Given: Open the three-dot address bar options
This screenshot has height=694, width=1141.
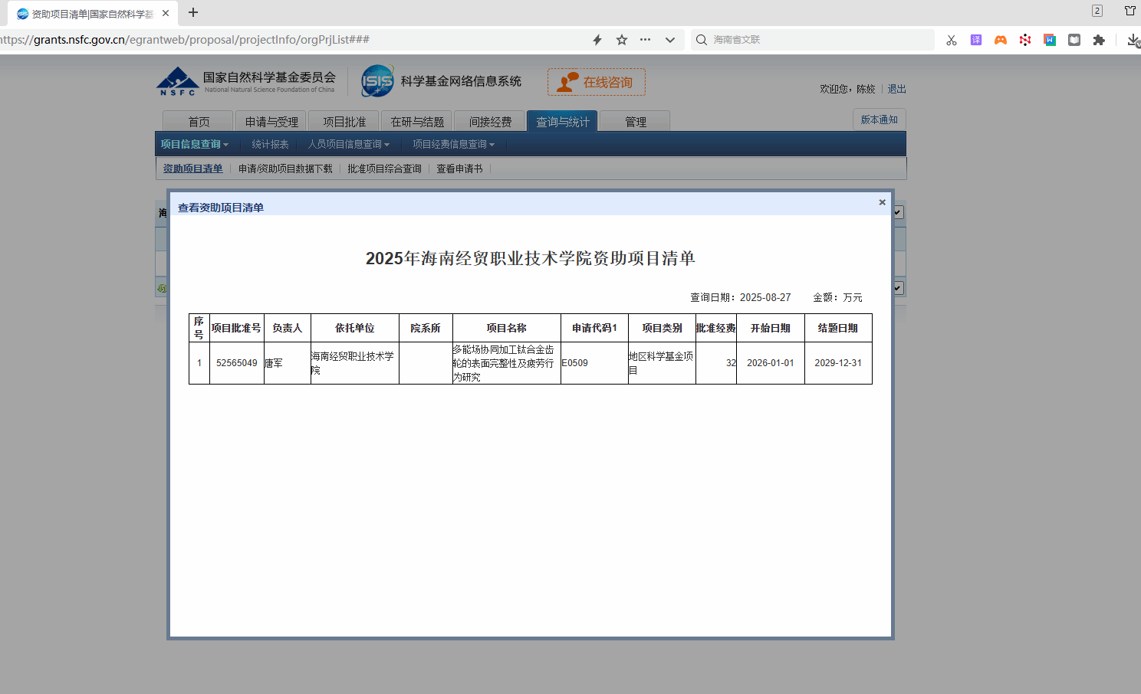Looking at the screenshot, I should tap(646, 40).
